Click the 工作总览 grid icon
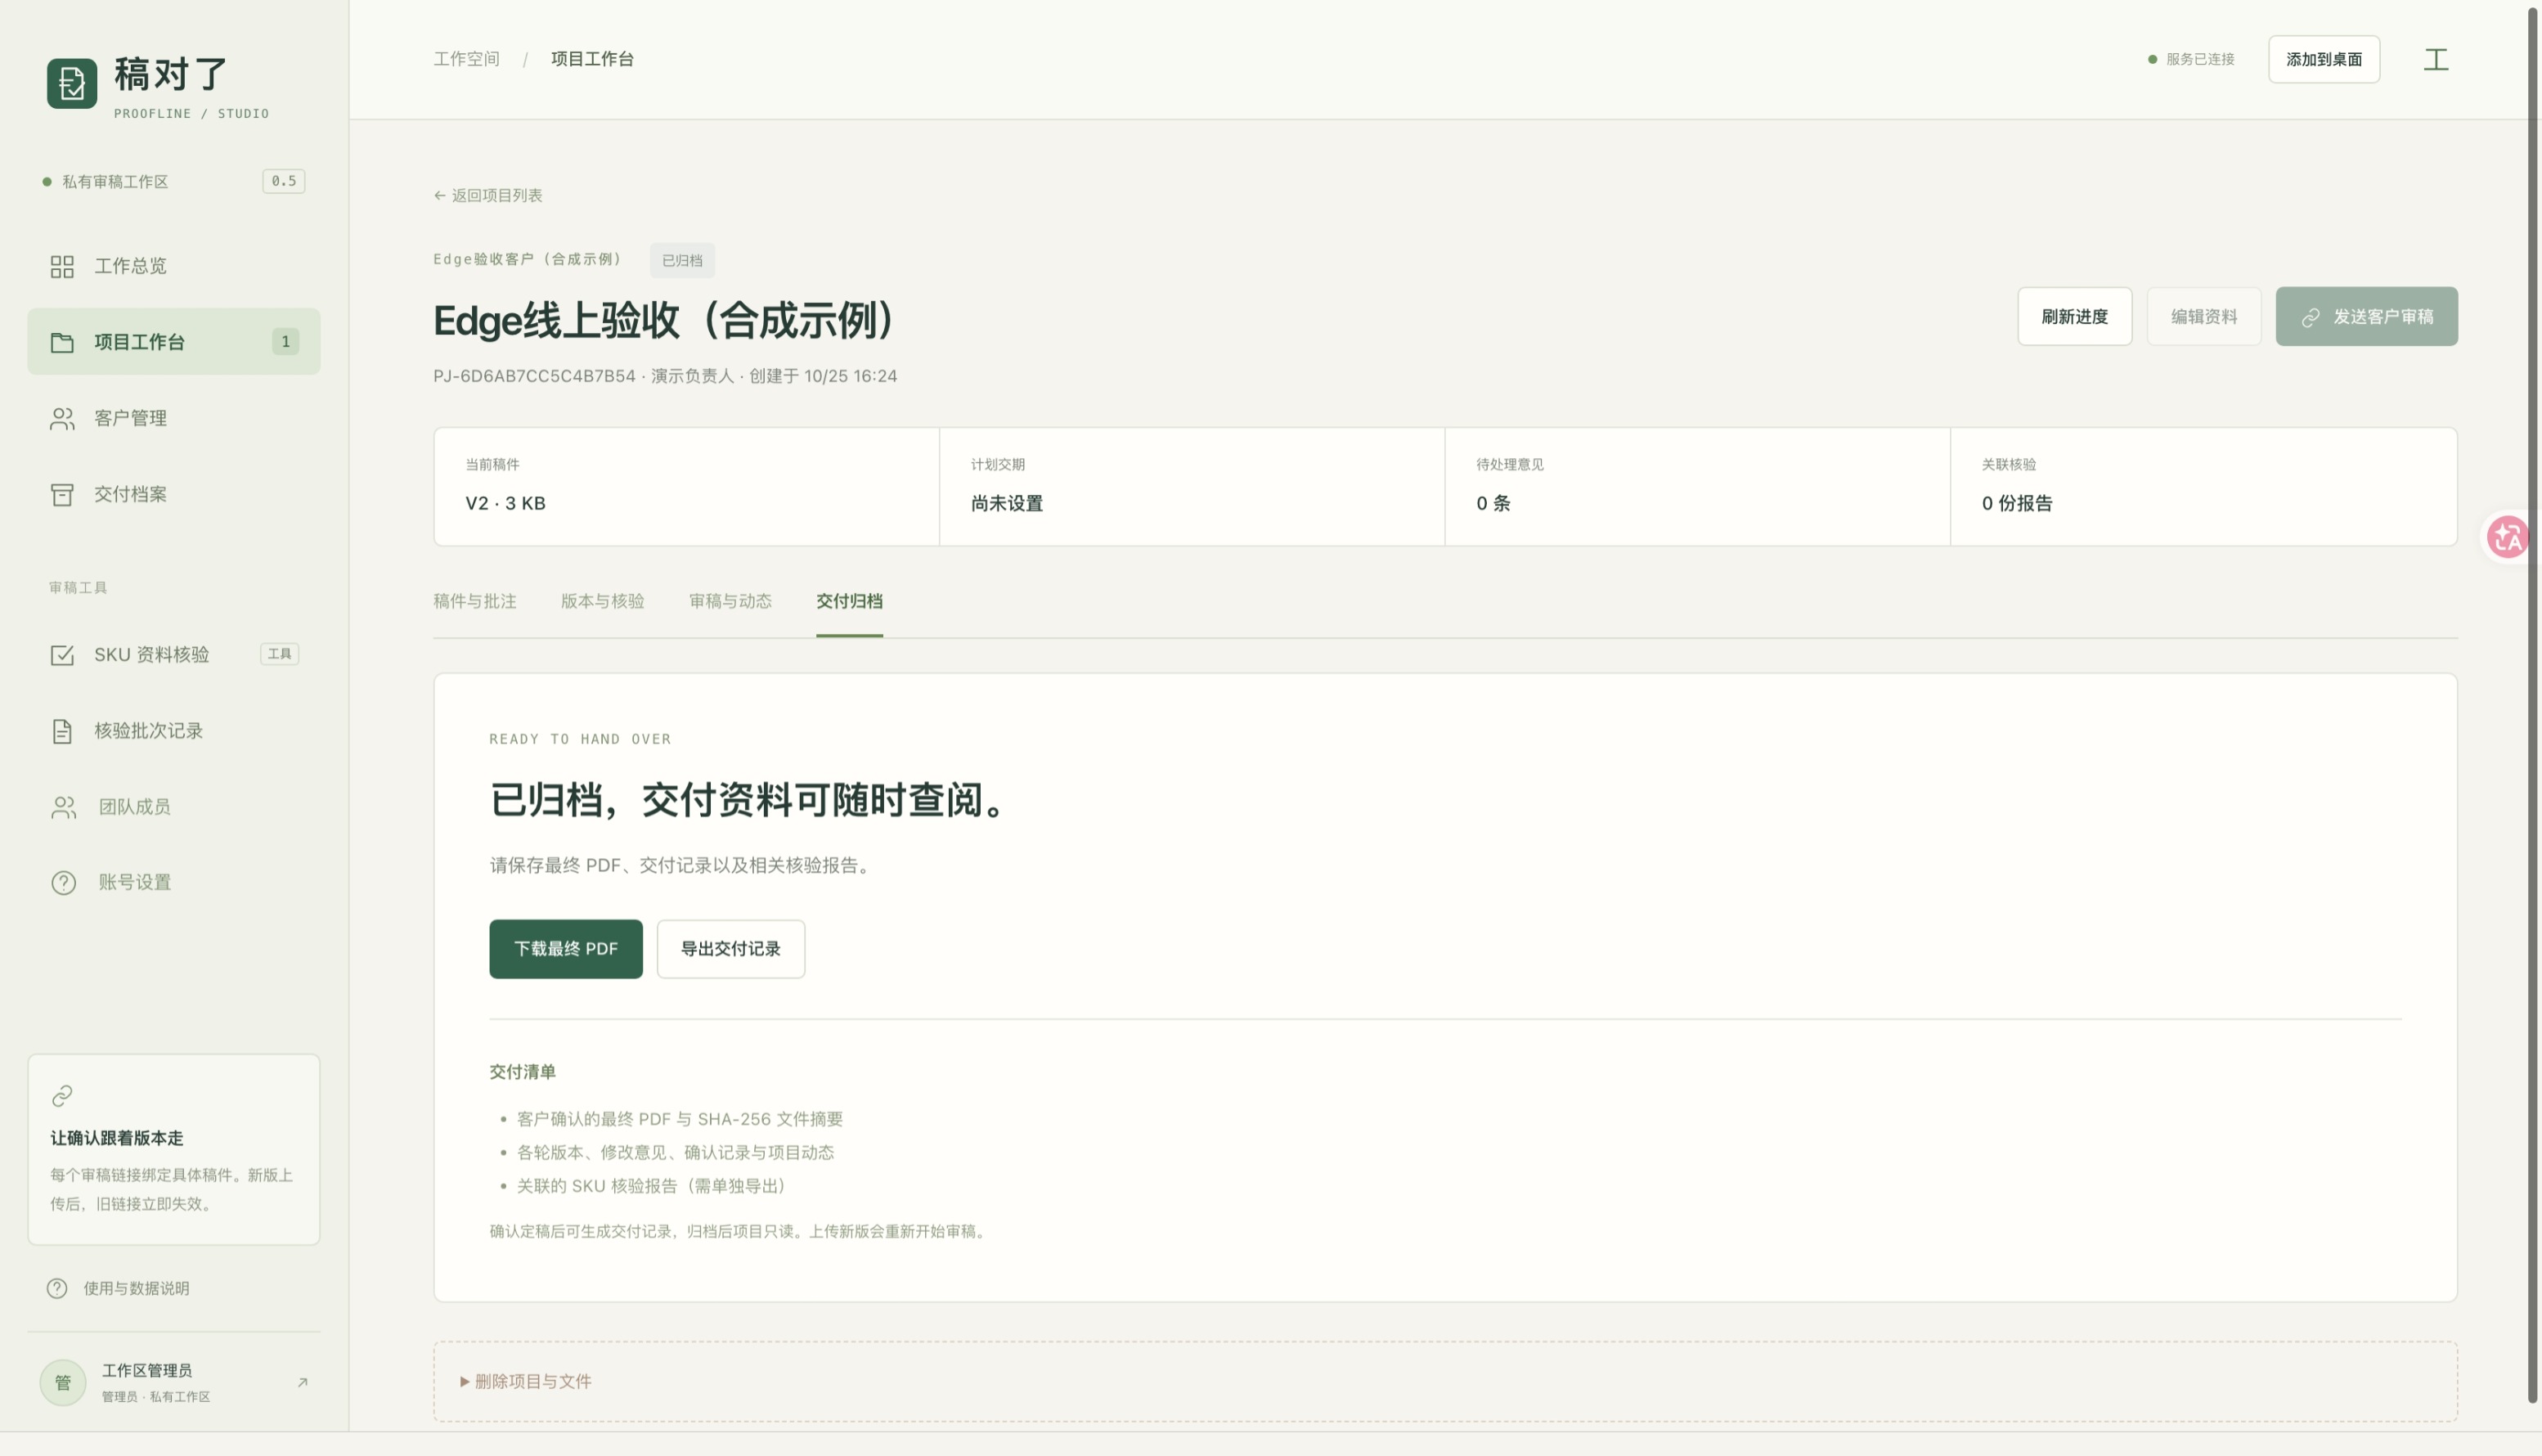The height and width of the screenshot is (1456, 2542). (62, 266)
